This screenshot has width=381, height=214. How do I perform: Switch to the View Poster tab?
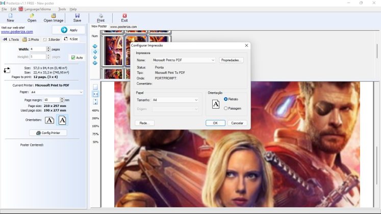point(99,26)
